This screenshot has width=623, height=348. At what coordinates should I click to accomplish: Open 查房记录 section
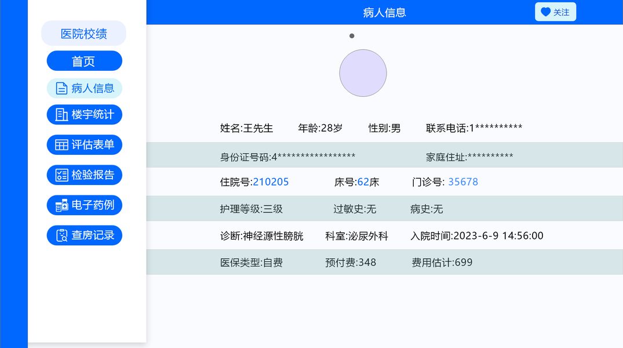point(84,235)
